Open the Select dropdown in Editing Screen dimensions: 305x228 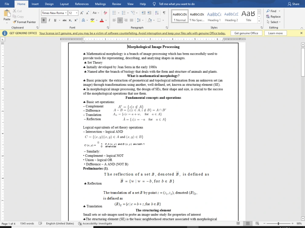click(x=274, y=22)
